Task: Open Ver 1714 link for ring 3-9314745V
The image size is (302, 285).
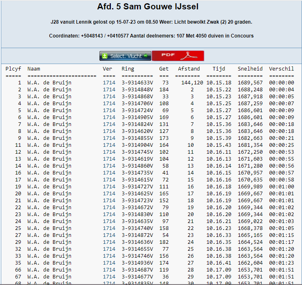Action: (x=109, y=152)
